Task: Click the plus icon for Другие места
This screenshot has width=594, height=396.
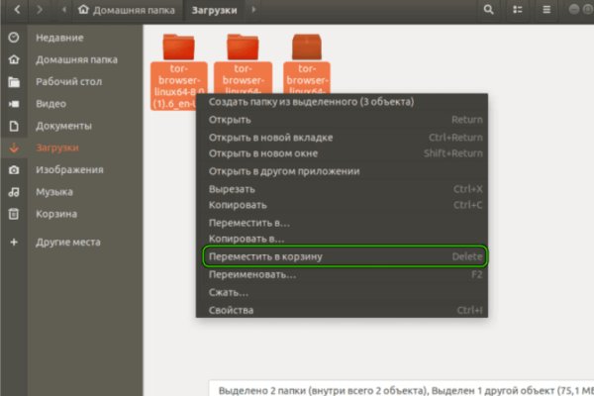Action: 13,242
